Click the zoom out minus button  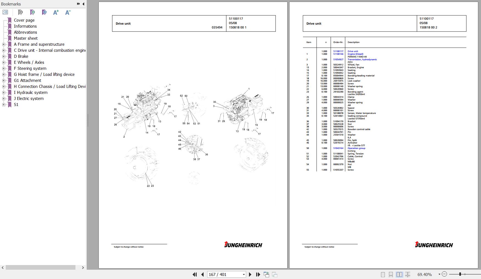445,274
